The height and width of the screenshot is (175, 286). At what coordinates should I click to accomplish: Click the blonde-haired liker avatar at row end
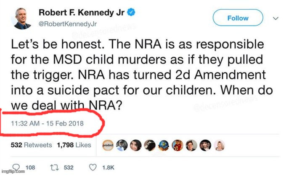[x=219, y=145]
